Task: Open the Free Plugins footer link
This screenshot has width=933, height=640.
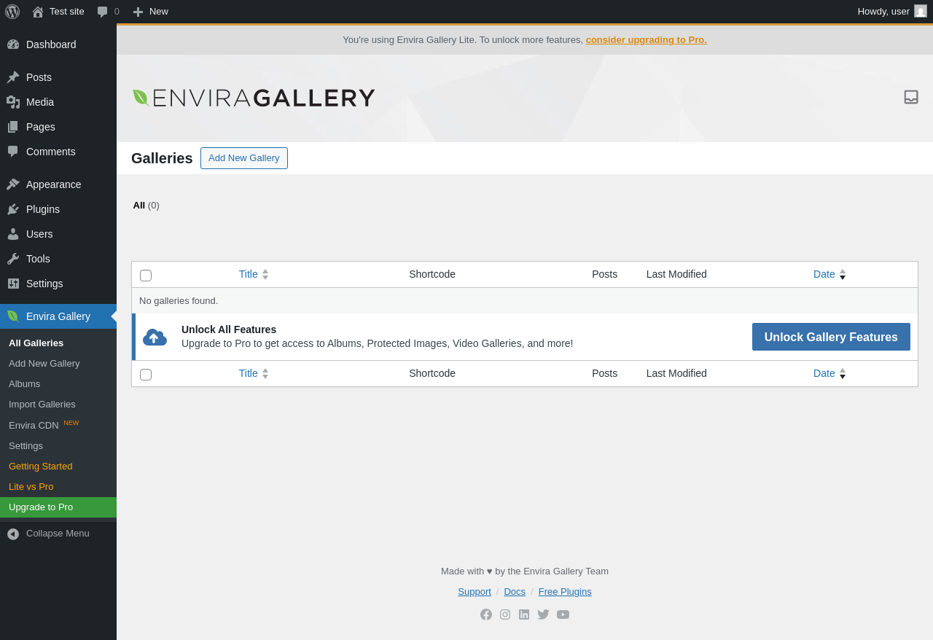Action: pyautogui.click(x=565, y=591)
